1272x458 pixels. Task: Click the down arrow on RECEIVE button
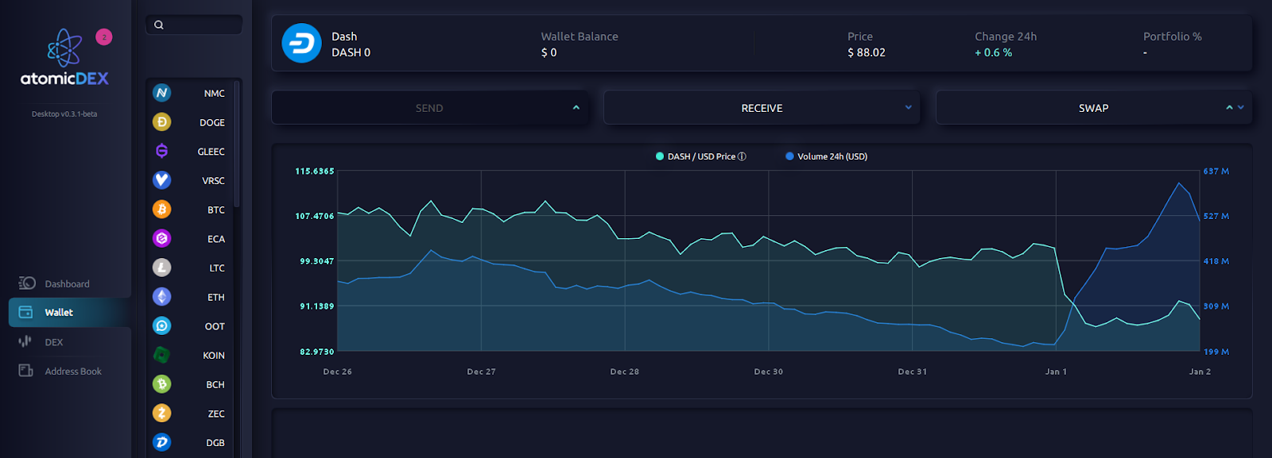(x=909, y=107)
